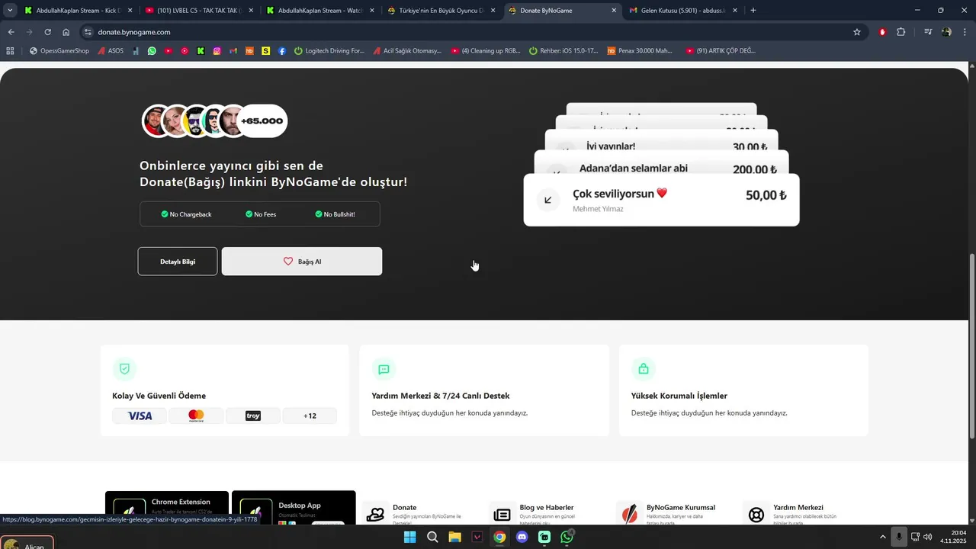Show hidden system tray icons
The image size is (976, 549).
point(883,537)
